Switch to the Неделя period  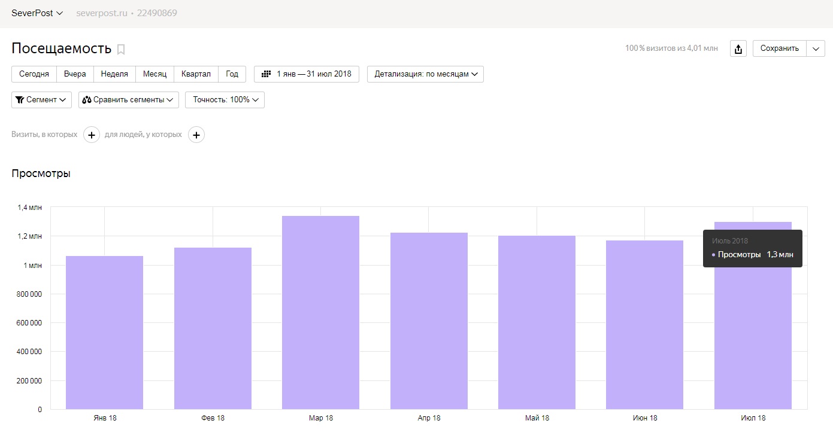(x=114, y=74)
